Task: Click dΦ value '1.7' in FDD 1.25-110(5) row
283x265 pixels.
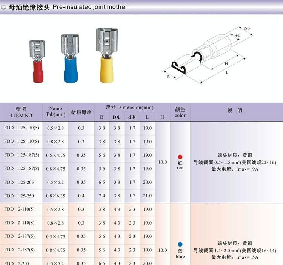Action: point(132,128)
